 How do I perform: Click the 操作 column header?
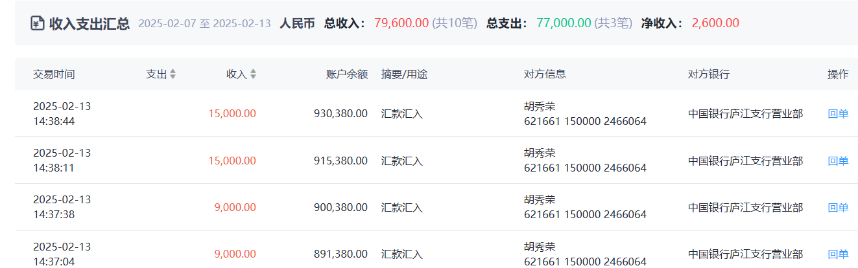tap(837, 74)
